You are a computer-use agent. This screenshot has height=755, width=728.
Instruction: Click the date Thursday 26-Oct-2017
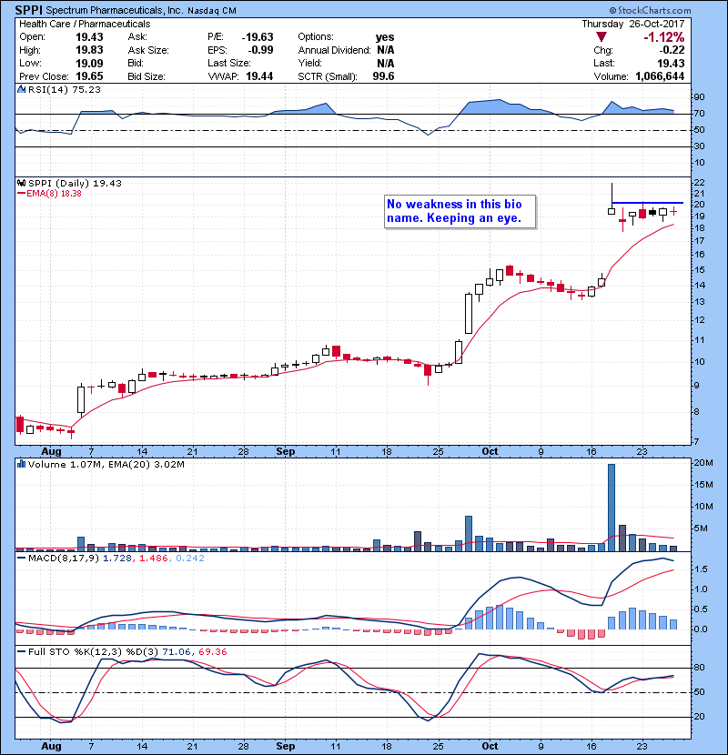(x=633, y=24)
